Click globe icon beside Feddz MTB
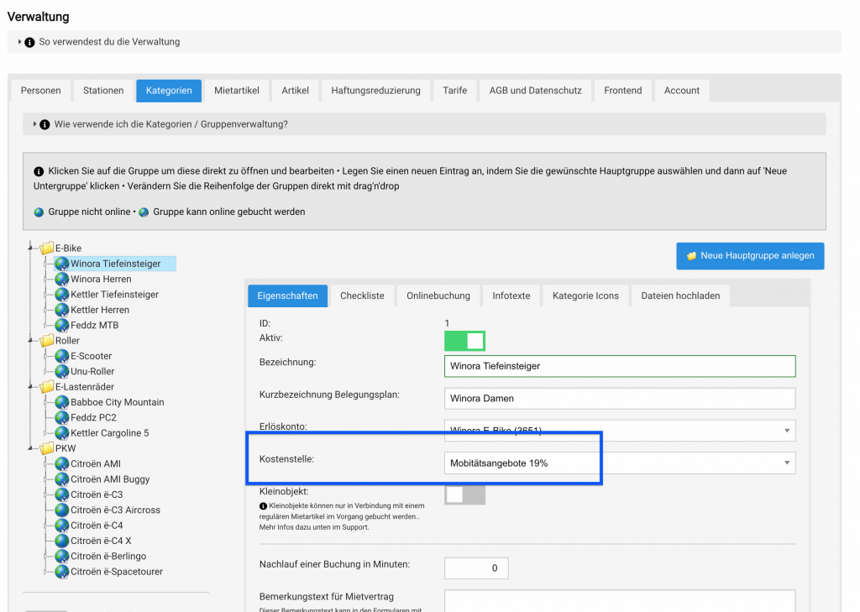The height and width of the screenshot is (612, 860). point(62,325)
